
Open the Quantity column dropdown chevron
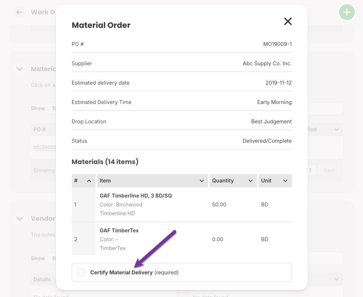(251, 181)
